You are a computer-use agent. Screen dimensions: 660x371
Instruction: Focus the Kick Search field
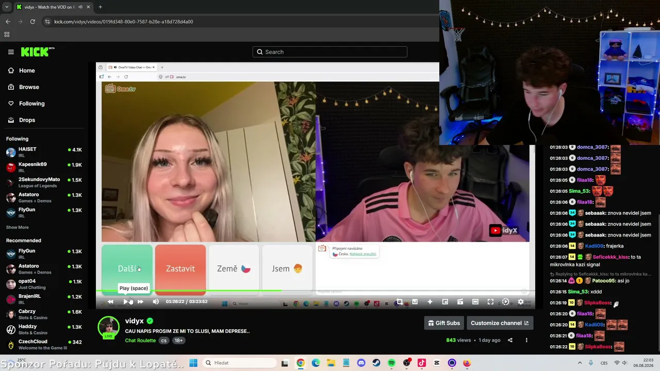point(330,52)
